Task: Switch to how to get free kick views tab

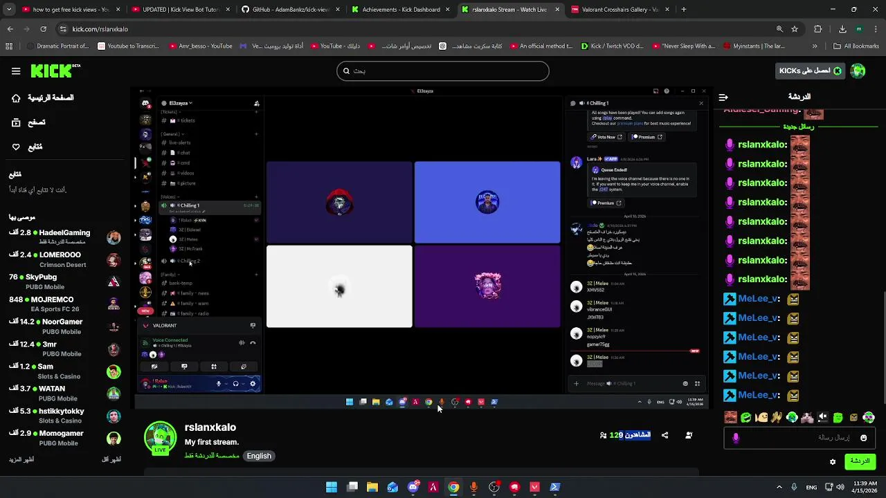Action: pos(70,10)
